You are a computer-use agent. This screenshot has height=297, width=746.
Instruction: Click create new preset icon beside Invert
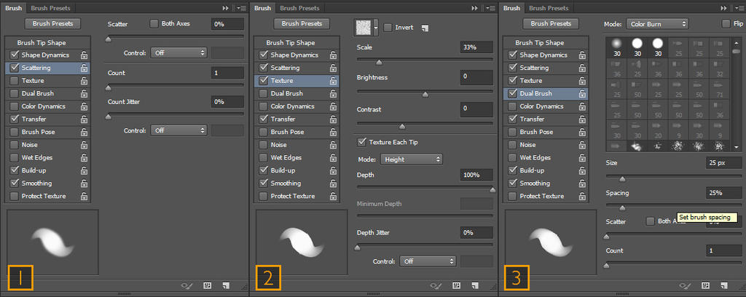(x=425, y=28)
